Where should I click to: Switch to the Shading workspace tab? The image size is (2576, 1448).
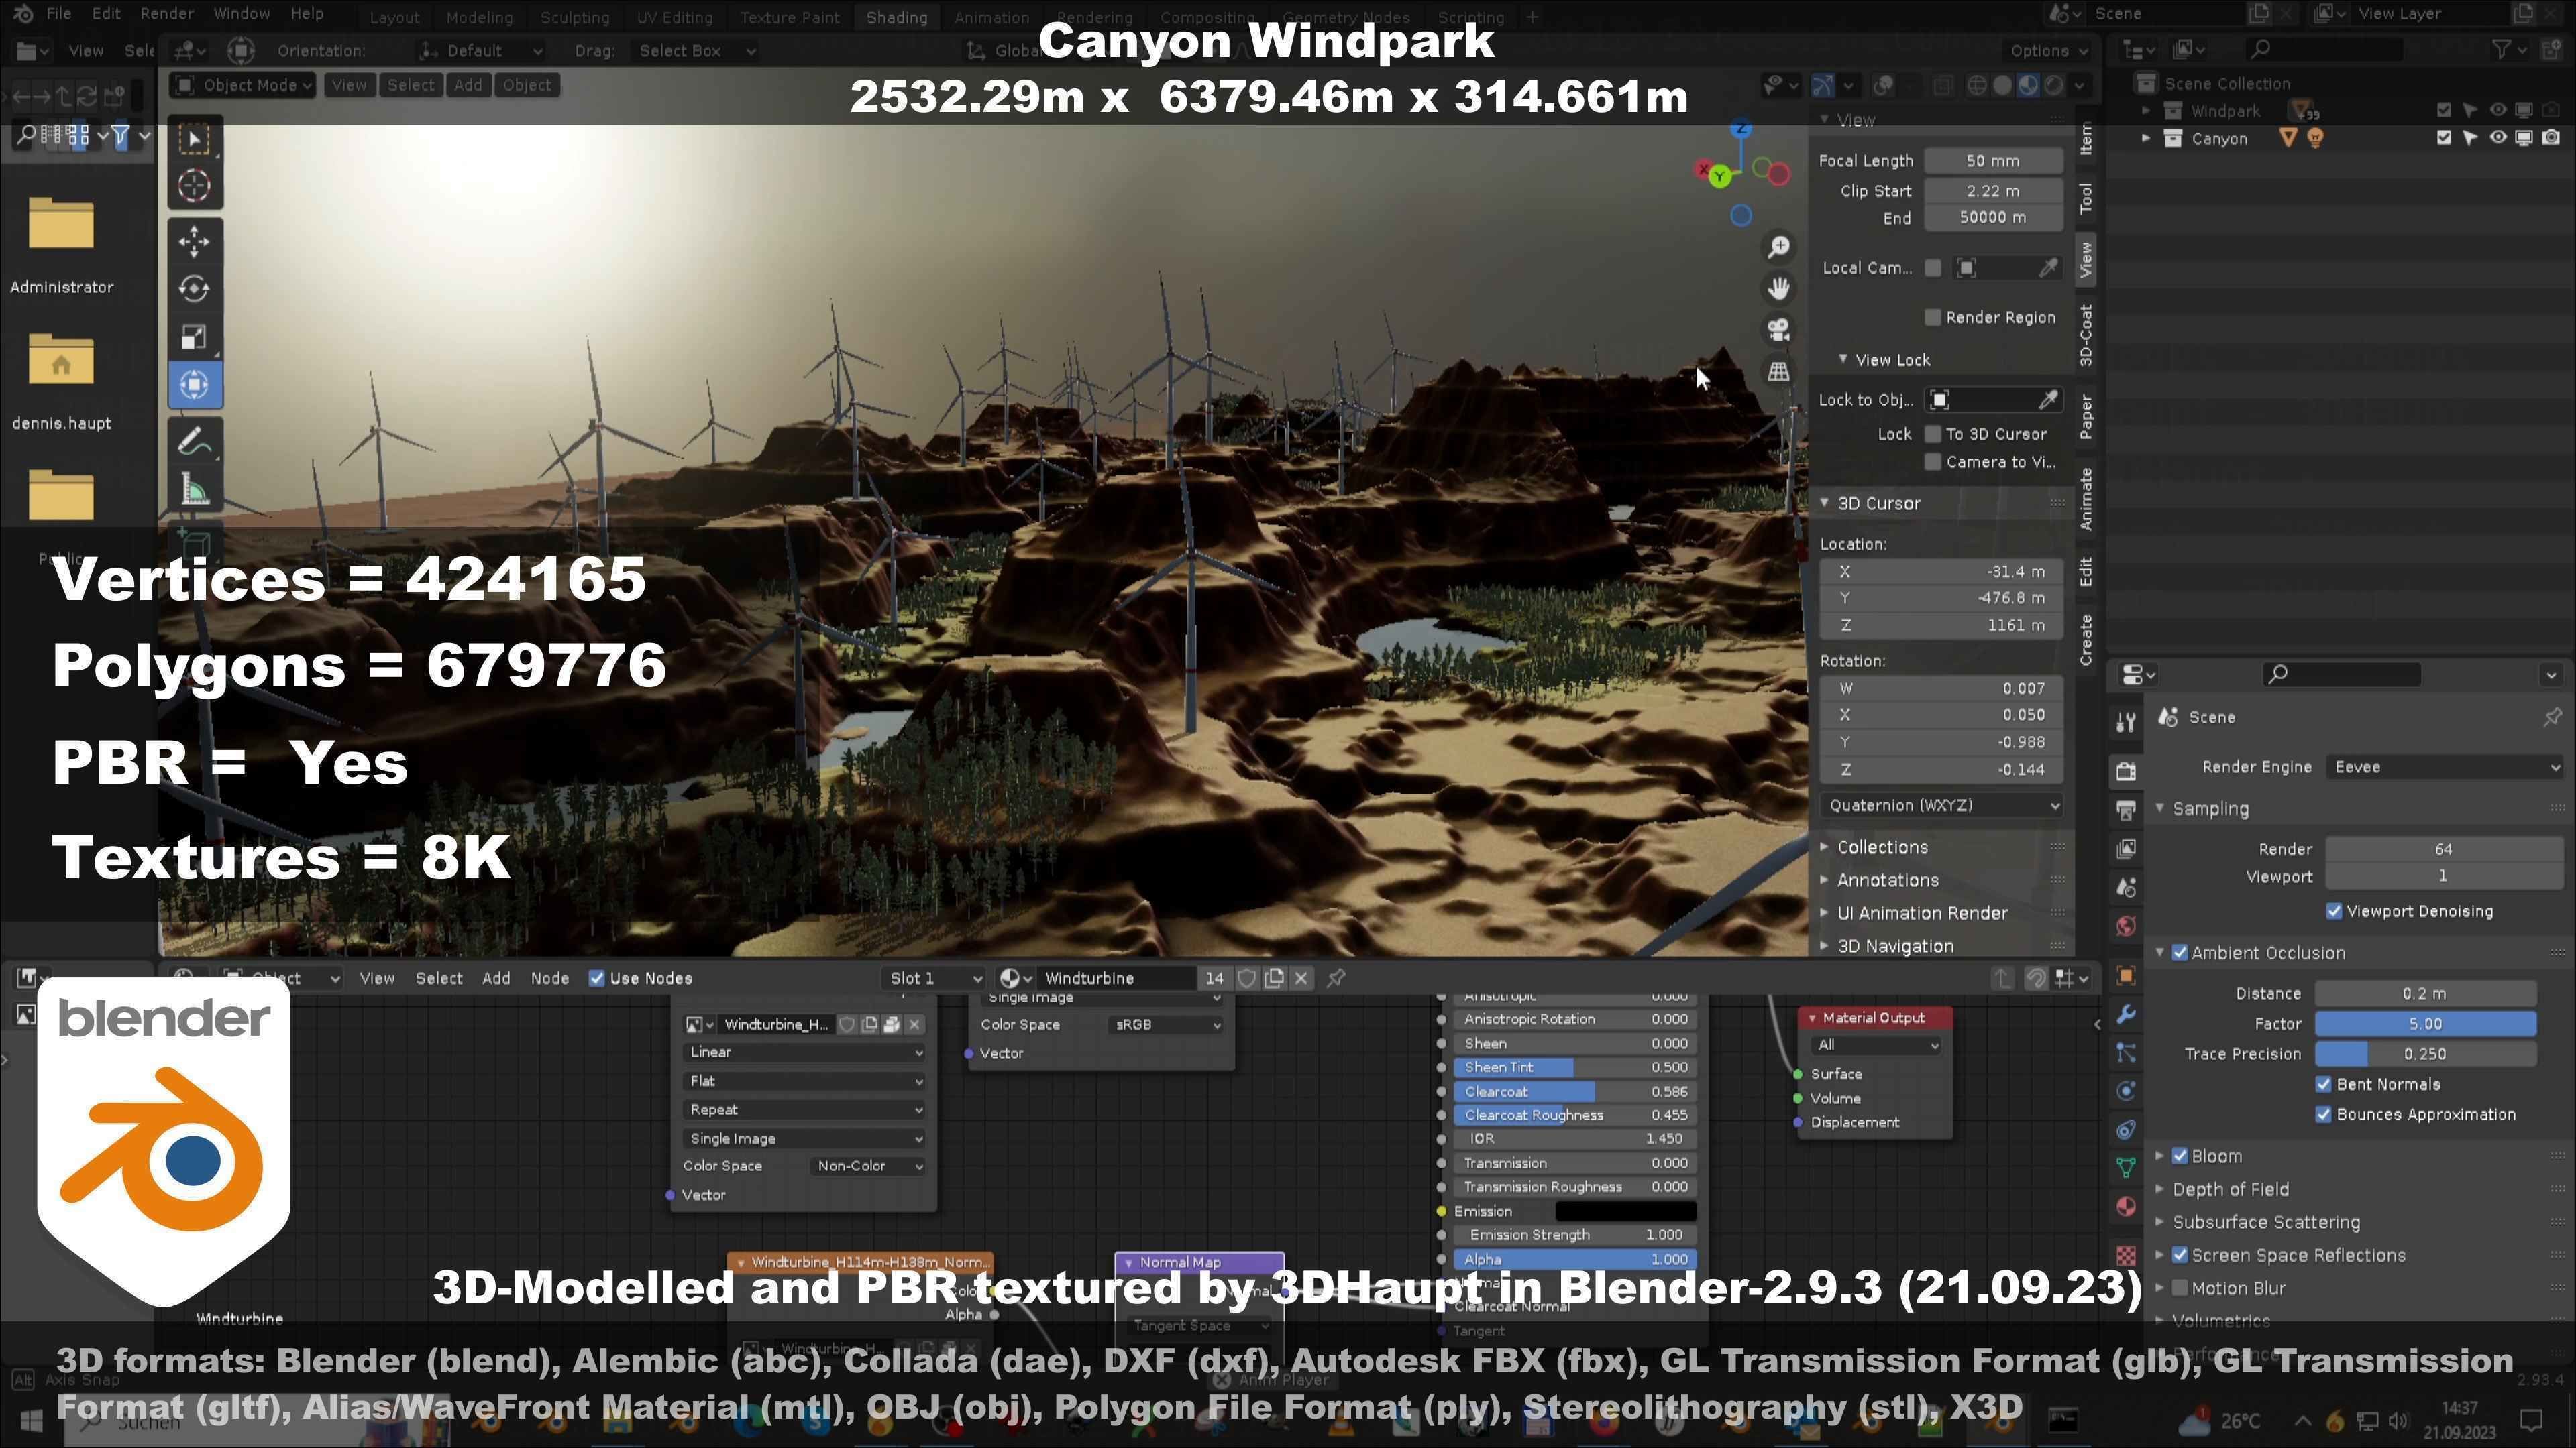896,17
